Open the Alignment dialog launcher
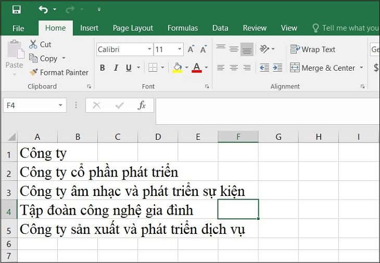 [362, 87]
